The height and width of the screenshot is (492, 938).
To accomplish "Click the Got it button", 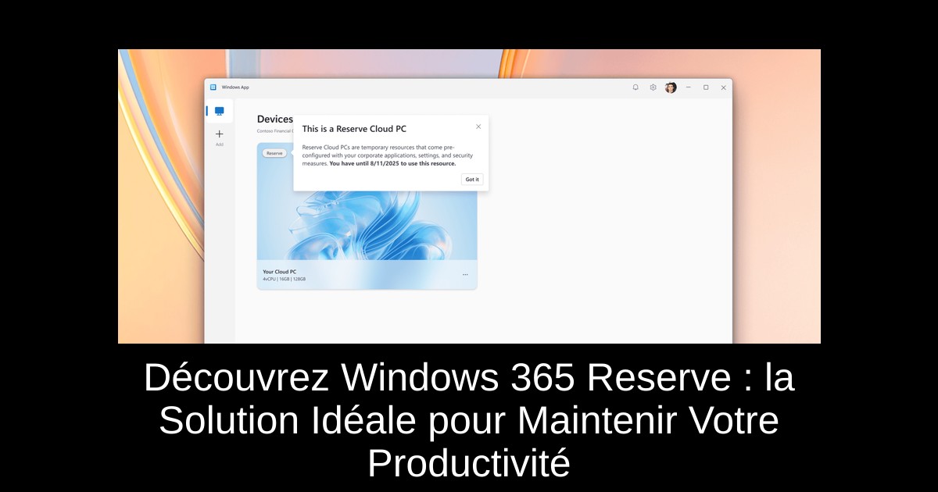I will (x=472, y=180).
